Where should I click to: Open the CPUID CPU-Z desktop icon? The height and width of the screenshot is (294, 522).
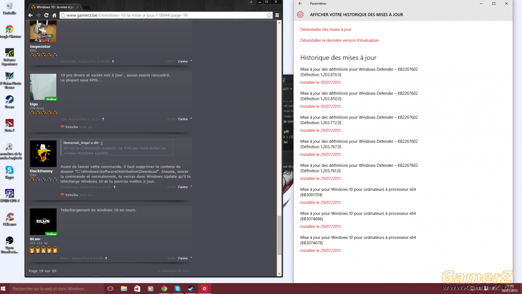pyautogui.click(x=9, y=195)
